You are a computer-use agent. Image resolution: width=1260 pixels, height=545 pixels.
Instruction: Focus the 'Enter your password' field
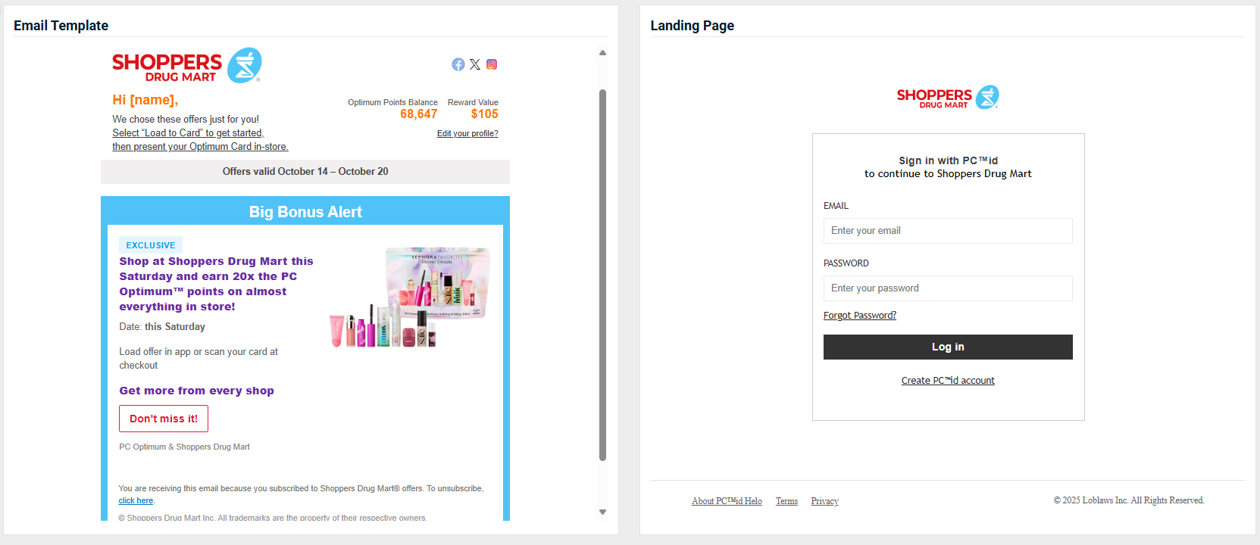[948, 288]
